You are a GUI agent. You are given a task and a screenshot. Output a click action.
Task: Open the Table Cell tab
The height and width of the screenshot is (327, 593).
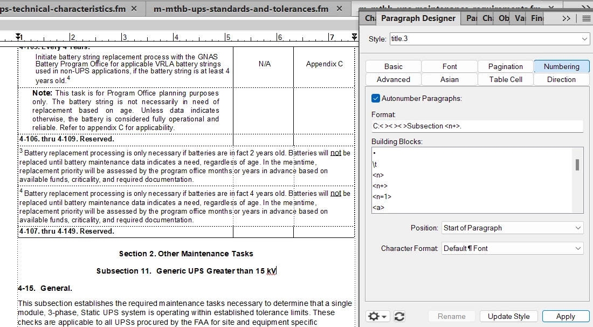[505, 79]
